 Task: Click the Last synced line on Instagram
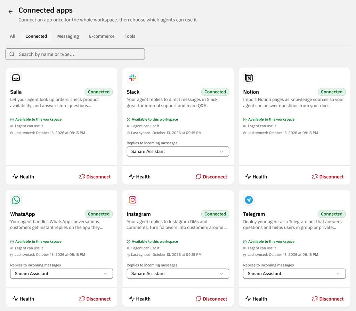[x=164, y=255]
